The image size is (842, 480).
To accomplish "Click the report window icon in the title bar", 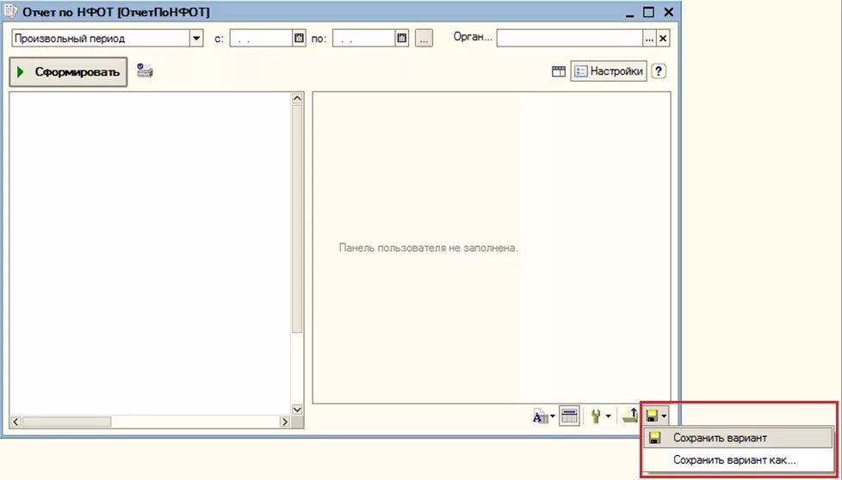I will 10,10.
